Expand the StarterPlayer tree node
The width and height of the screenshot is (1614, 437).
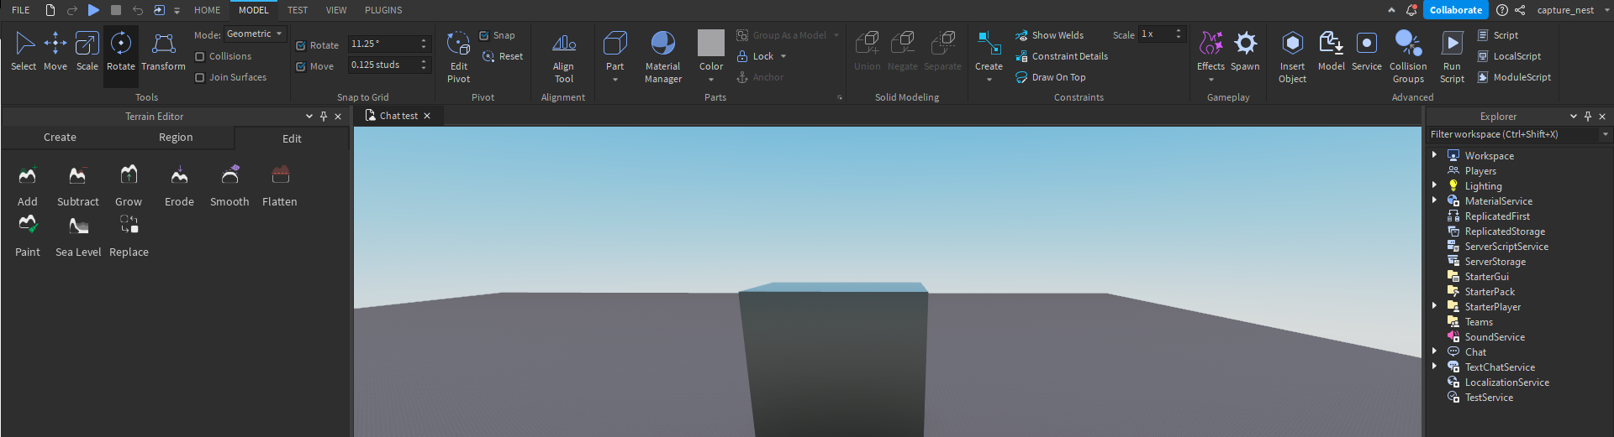tap(1434, 306)
